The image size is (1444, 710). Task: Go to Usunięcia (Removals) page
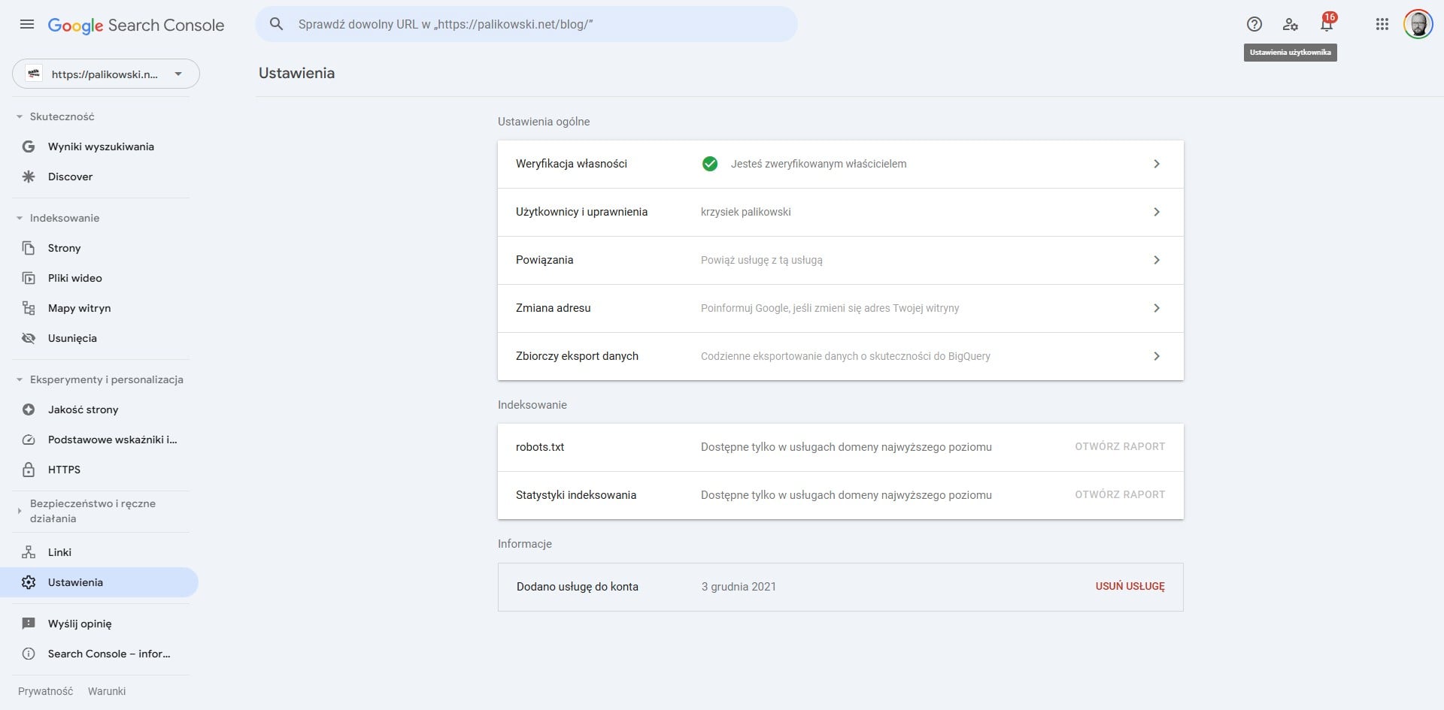[x=72, y=338]
